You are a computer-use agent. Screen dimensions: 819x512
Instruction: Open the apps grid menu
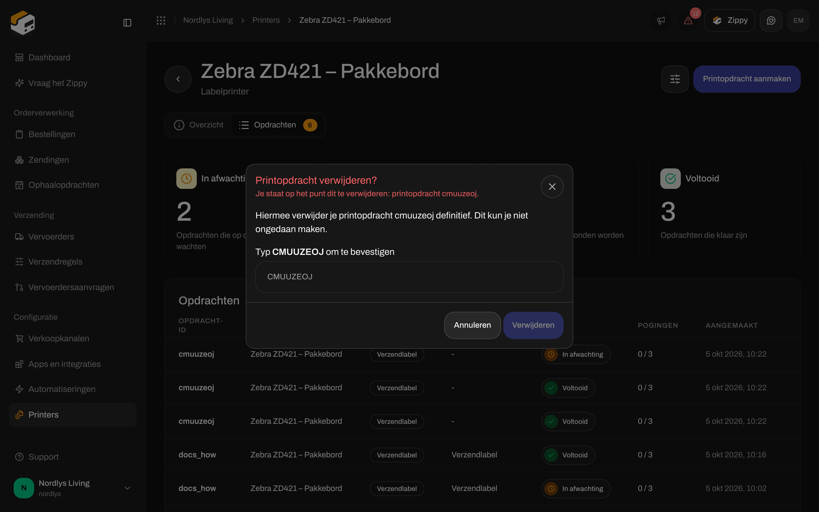(161, 20)
